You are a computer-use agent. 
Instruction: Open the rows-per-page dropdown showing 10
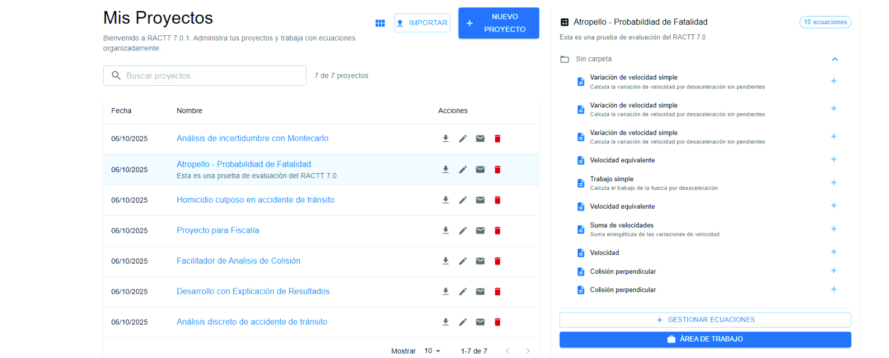click(432, 351)
